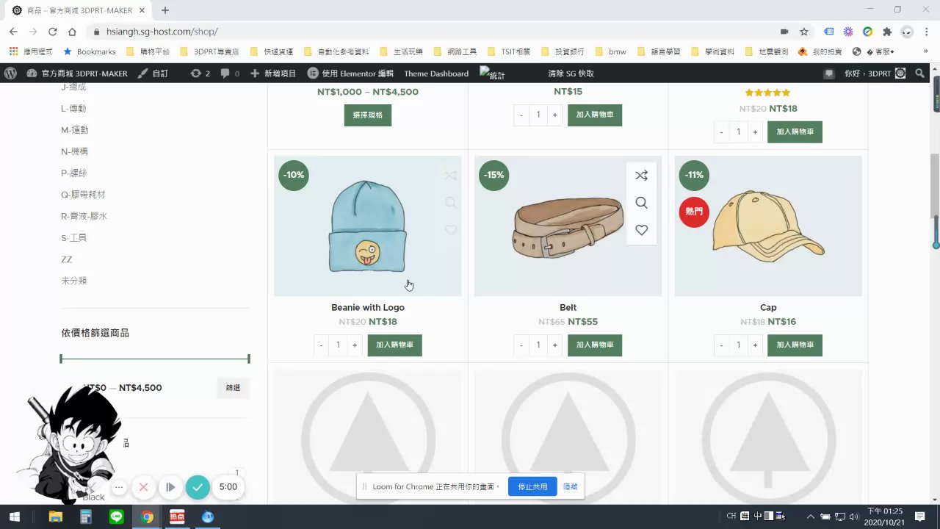Open 網路工具 bookmarks folder
This screenshot has width=940, height=529.
coord(455,52)
